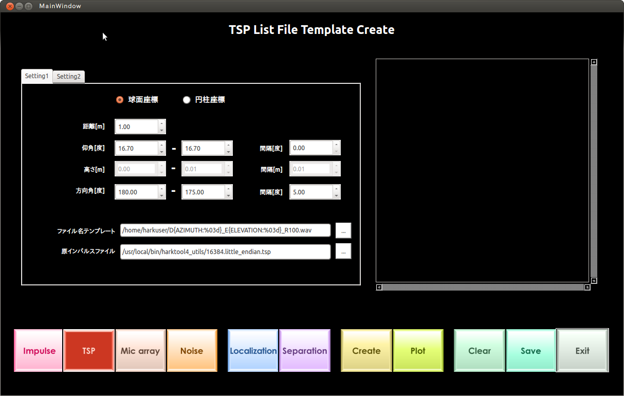Open the Mic array section

coord(140,350)
